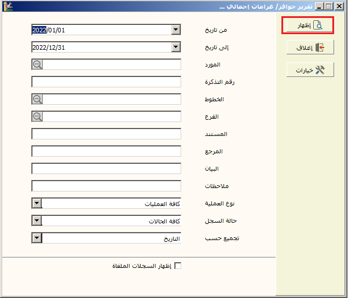Click the ticket number (رقم التذكرة) field
The height and width of the screenshot is (298, 348).
(107, 82)
